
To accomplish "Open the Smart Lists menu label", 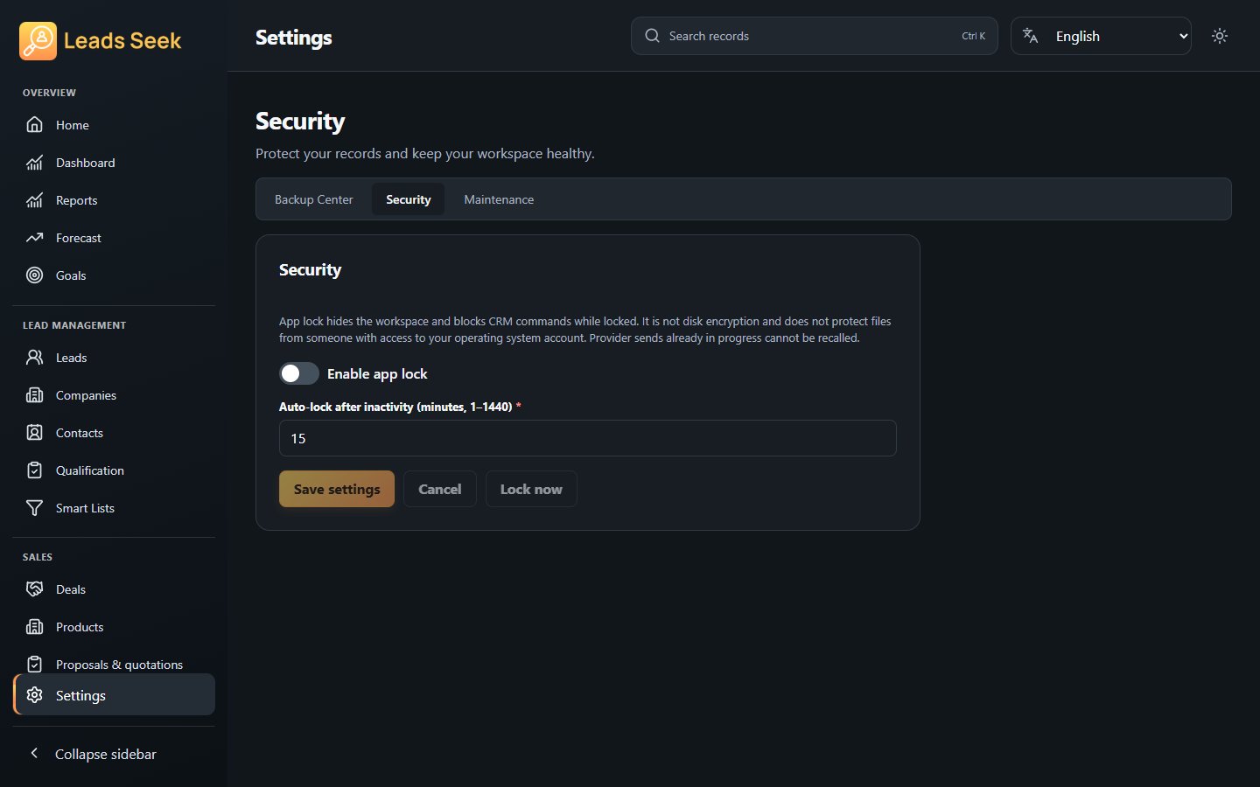I will pos(85,508).
